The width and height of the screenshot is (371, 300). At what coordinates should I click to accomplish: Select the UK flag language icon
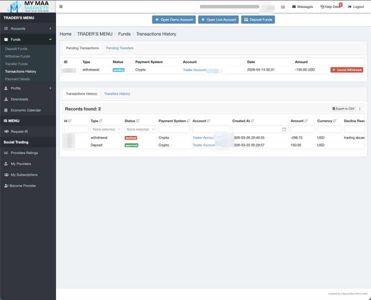click(283, 7)
